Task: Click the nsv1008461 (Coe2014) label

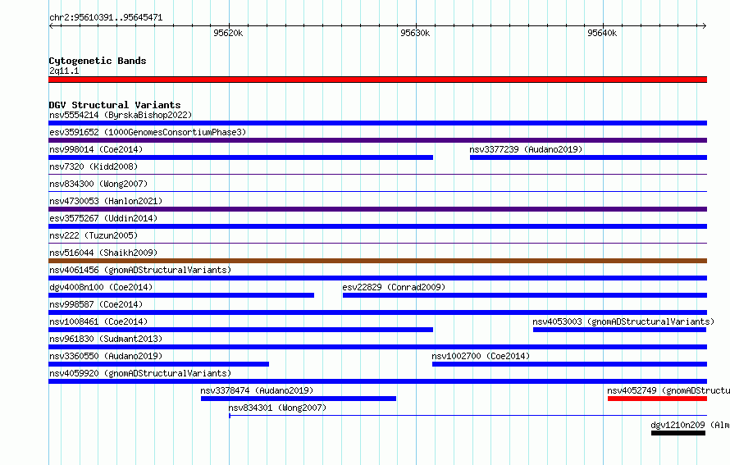Action: 98,321
